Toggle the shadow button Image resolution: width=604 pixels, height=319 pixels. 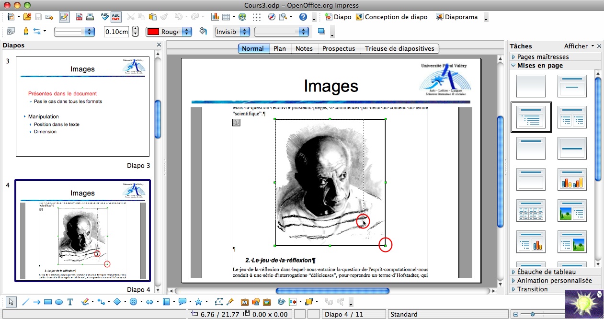[321, 32]
